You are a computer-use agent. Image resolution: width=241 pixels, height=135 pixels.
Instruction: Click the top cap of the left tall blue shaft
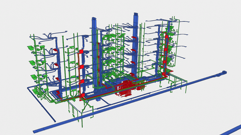(x=94, y=19)
